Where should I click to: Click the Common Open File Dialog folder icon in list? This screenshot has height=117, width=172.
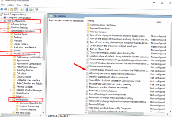pyautogui.click(x=88, y=25)
